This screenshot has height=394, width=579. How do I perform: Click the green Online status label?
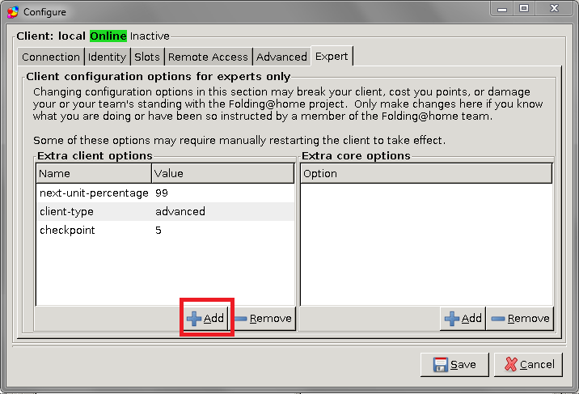click(108, 36)
